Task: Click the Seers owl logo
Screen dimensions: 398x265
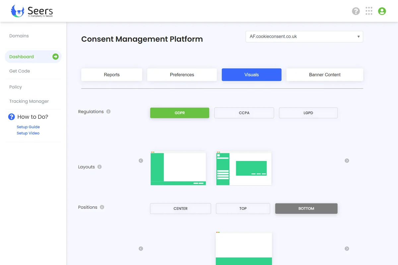Action: coord(18,11)
